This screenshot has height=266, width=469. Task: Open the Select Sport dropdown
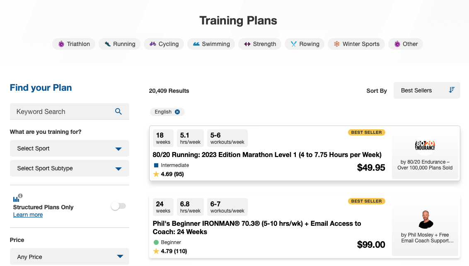pos(70,148)
